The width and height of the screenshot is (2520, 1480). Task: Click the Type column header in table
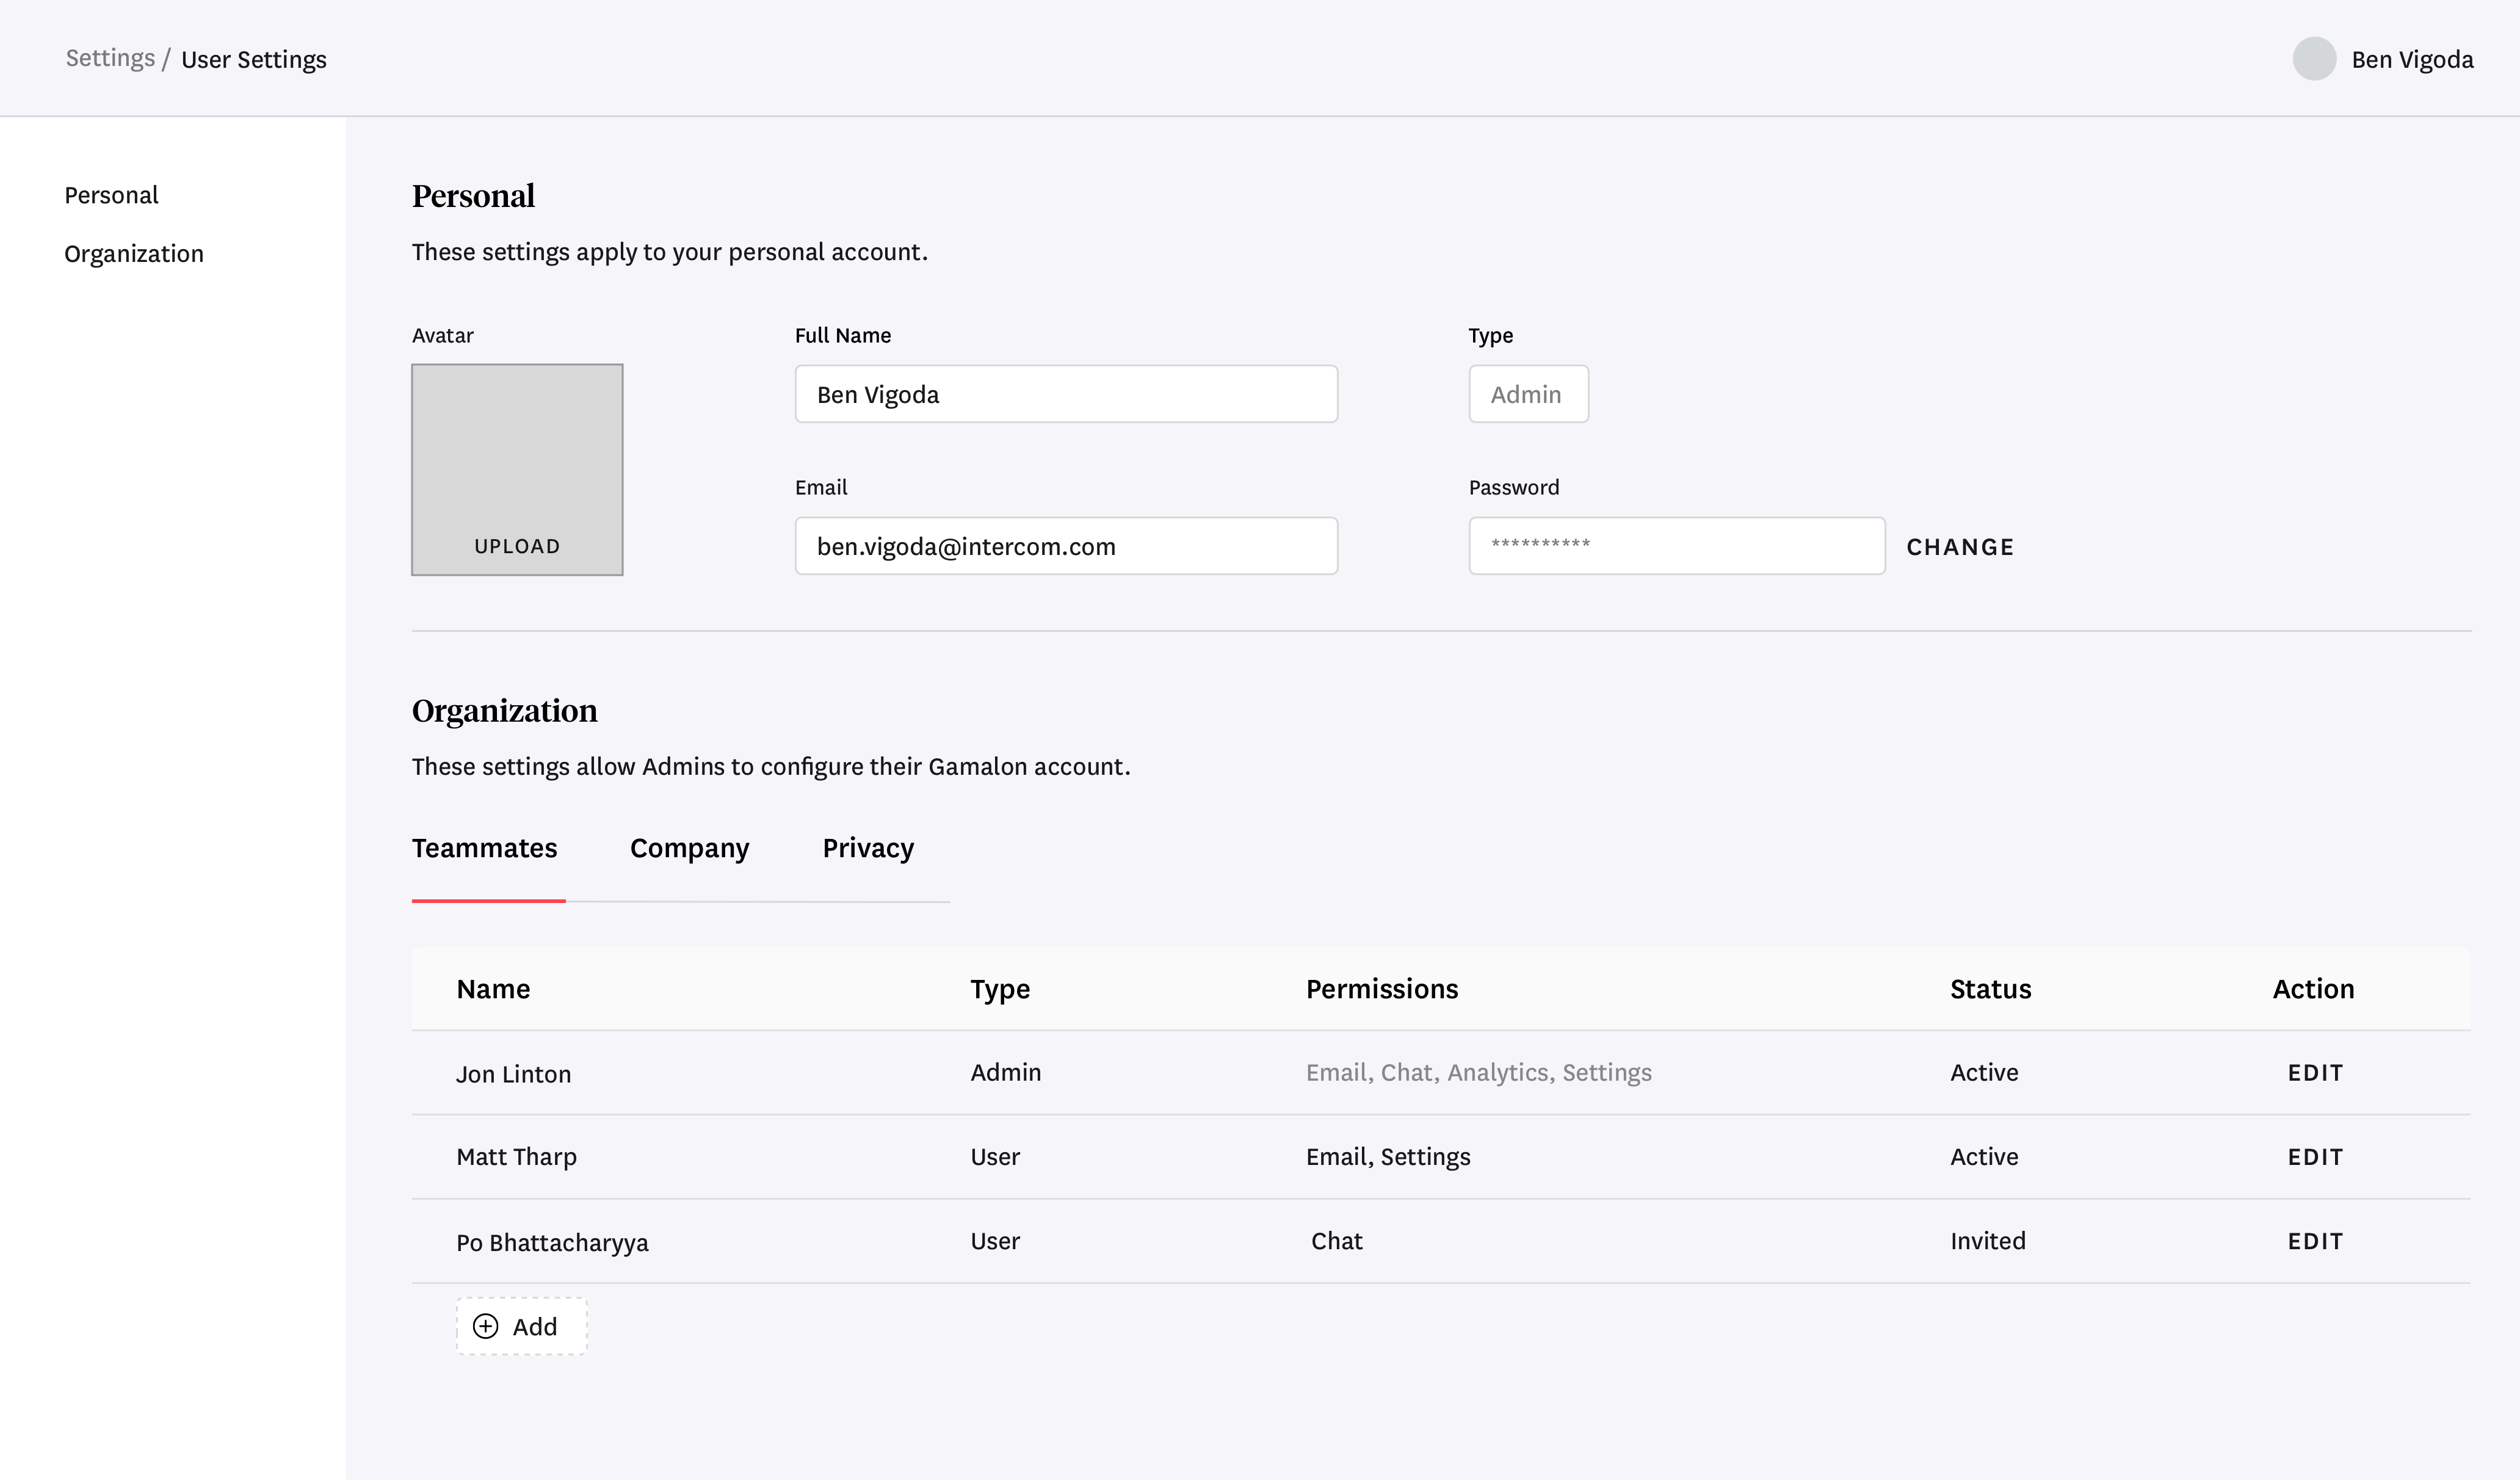click(x=1000, y=989)
